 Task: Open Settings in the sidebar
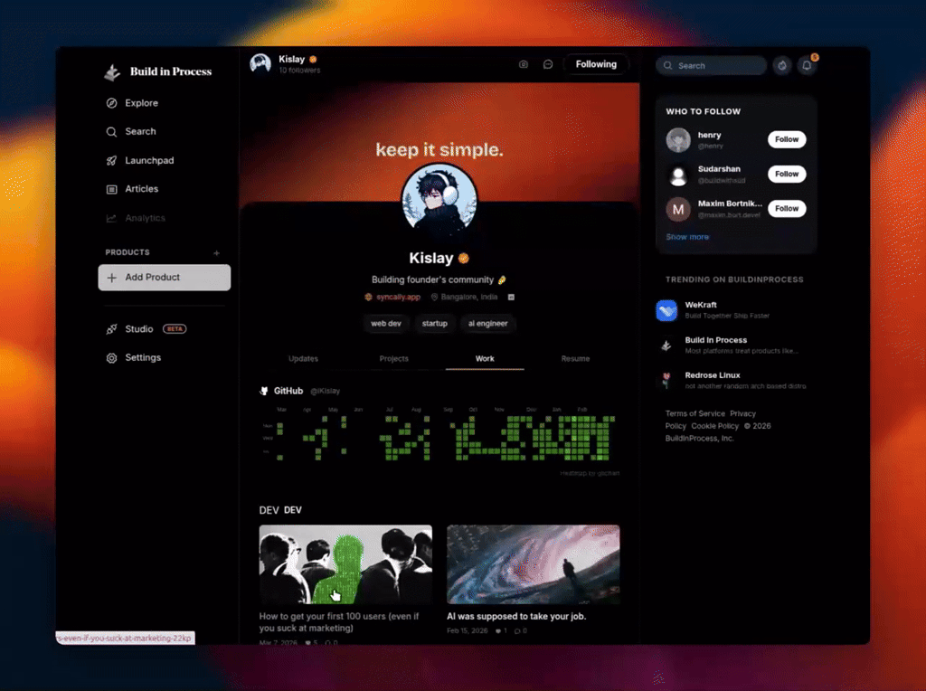click(x=134, y=358)
